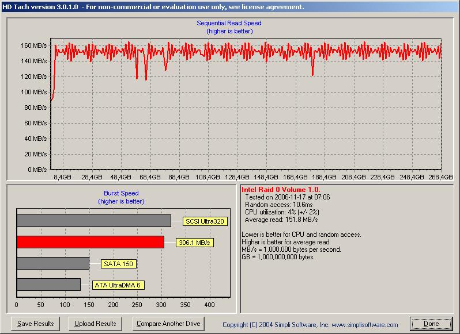Click the '268,4GB' axis label

click(440, 177)
